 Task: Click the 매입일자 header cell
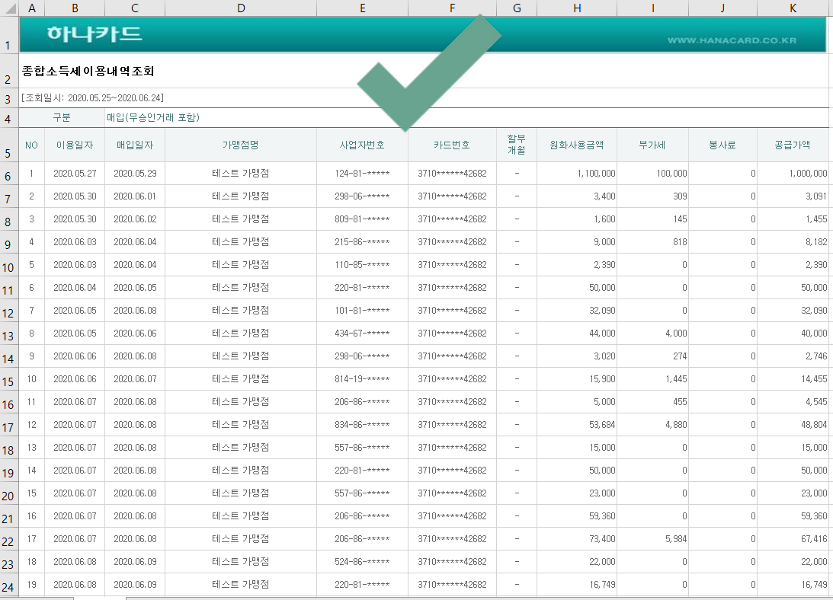[135, 145]
